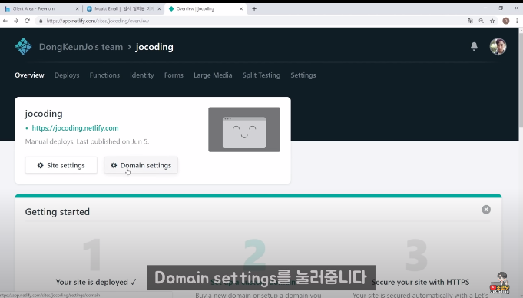Click the site preview thumbnail

[244, 130]
